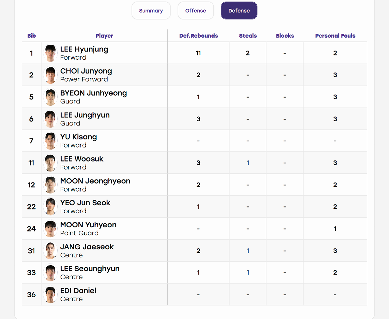
Task: Click bib number 12 cell
Action: click(31, 185)
